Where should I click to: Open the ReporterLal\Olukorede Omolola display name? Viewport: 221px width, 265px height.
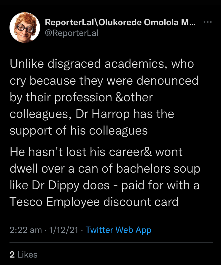(x=120, y=23)
